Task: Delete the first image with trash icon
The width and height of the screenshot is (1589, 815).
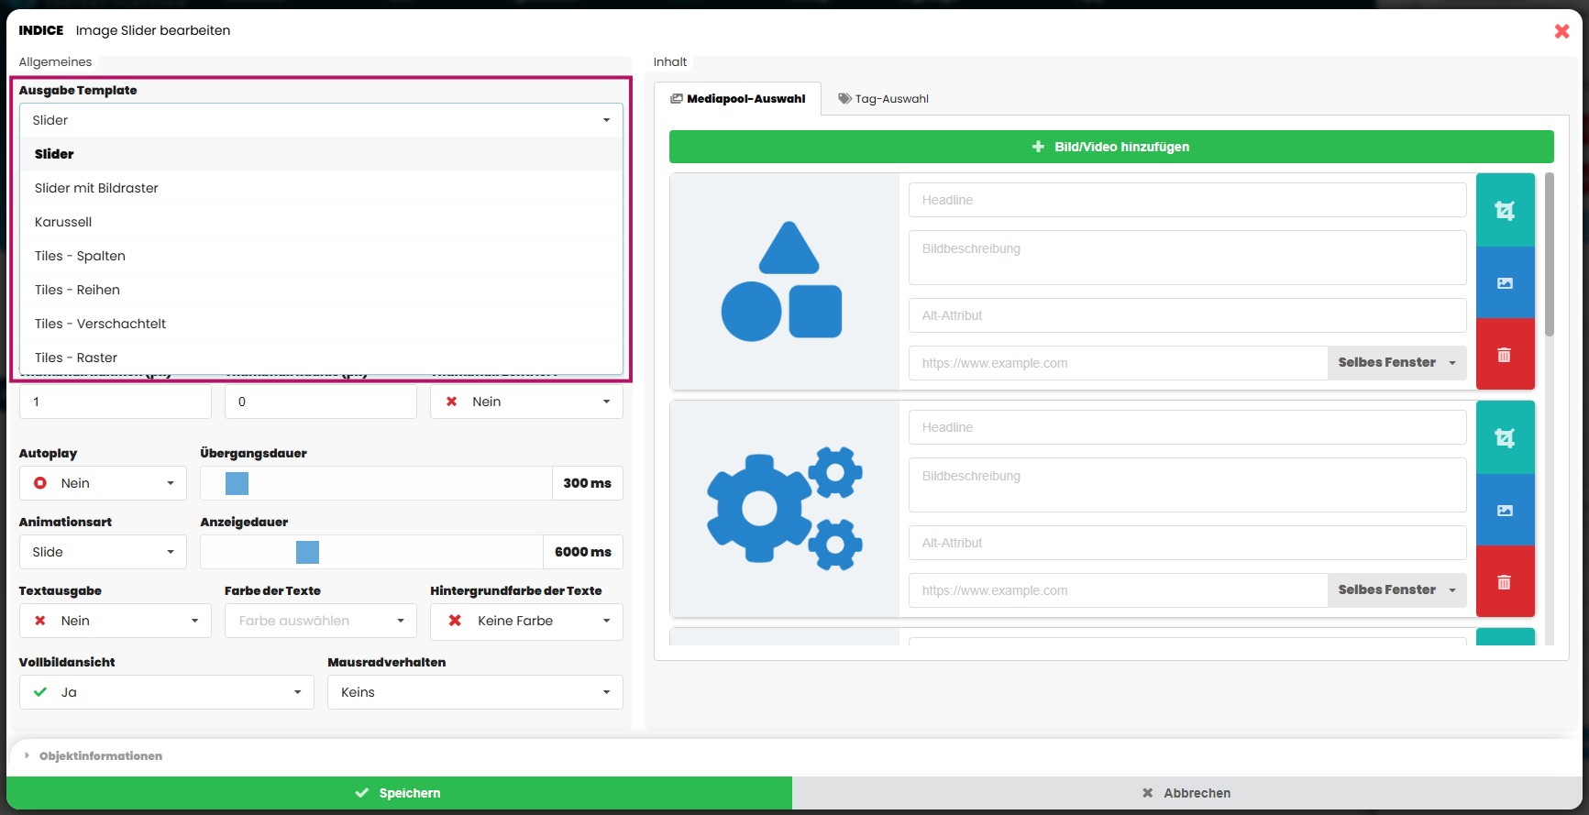Action: (1505, 355)
